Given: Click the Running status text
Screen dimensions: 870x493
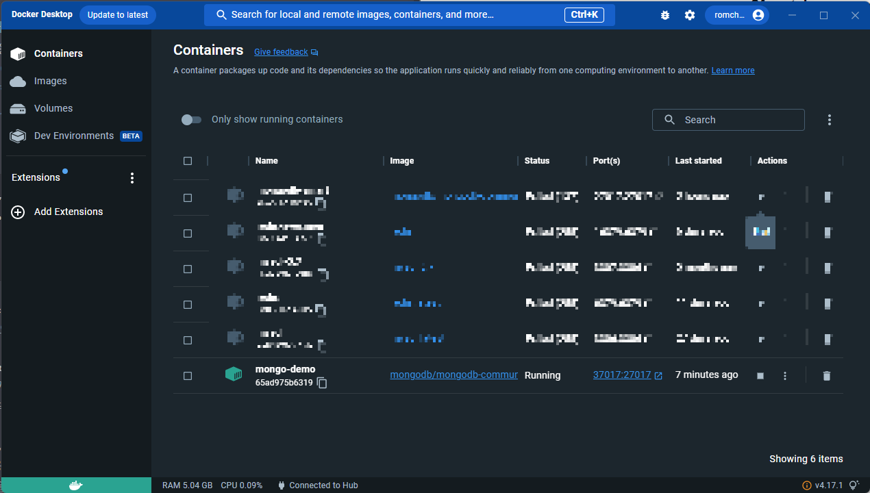Looking at the screenshot, I should tap(543, 376).
